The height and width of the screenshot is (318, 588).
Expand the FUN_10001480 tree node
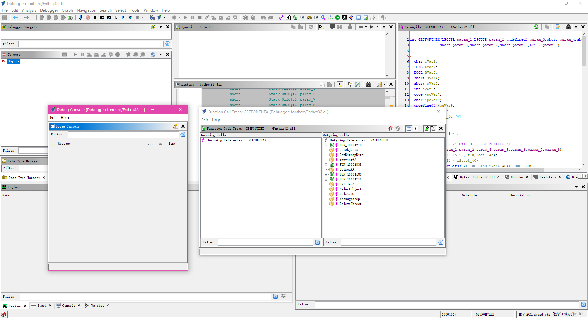point(326,175)
